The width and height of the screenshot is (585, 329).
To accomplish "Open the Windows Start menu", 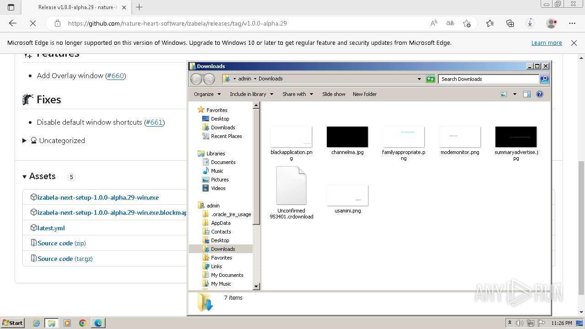I will click(13, 323).
